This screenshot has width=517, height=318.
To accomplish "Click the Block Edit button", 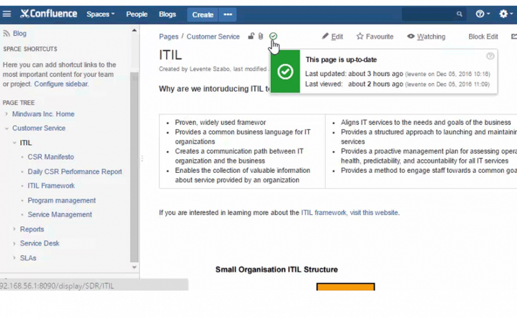I will click(x=483, y=37).
